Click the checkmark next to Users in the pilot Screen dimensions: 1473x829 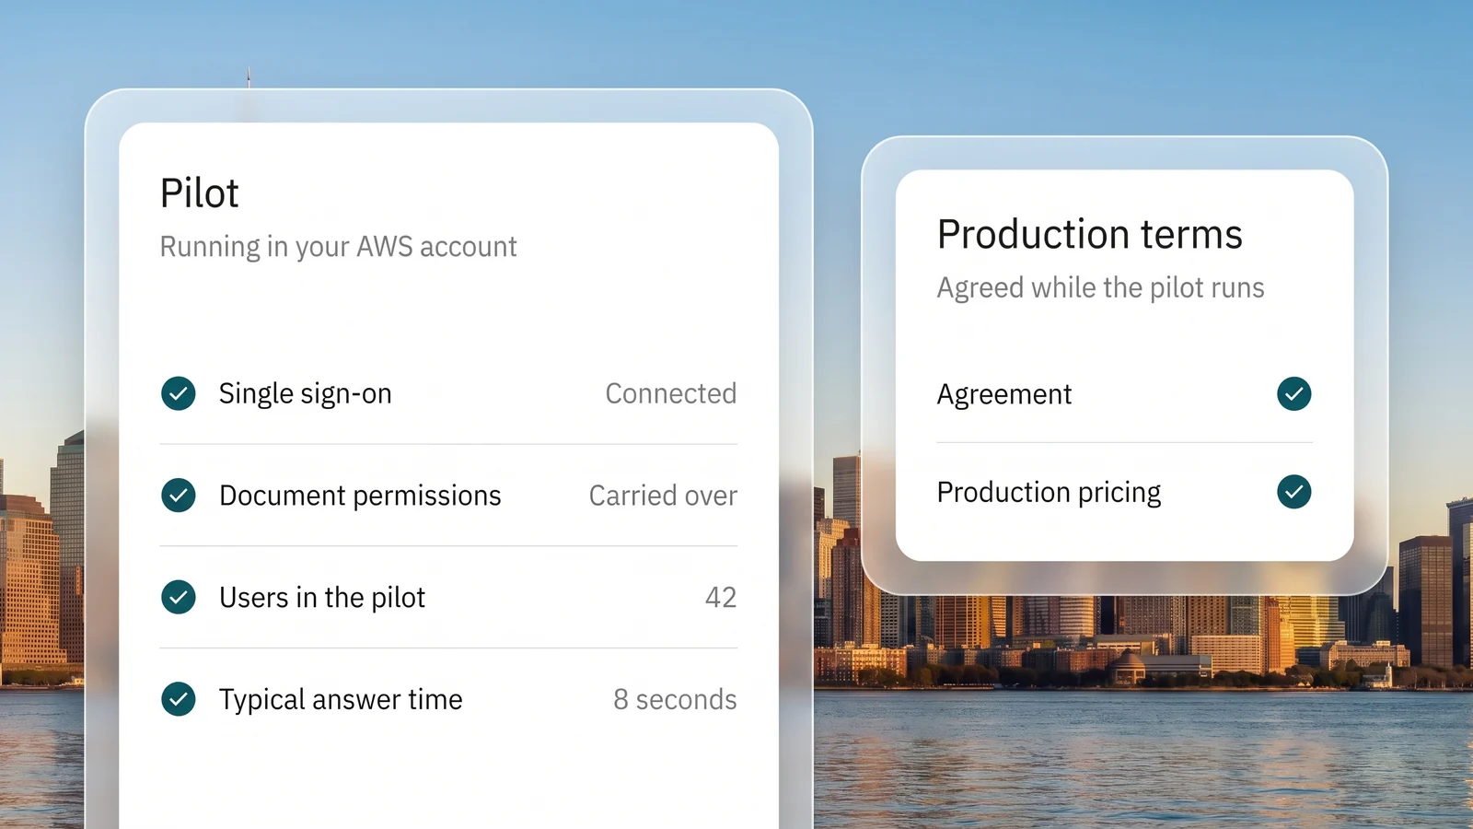coord(179,597)
